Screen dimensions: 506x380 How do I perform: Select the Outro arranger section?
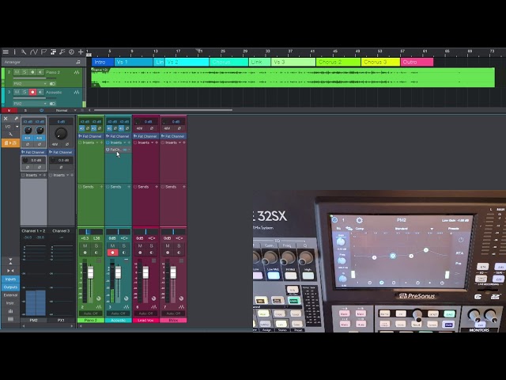click(417, 62)
